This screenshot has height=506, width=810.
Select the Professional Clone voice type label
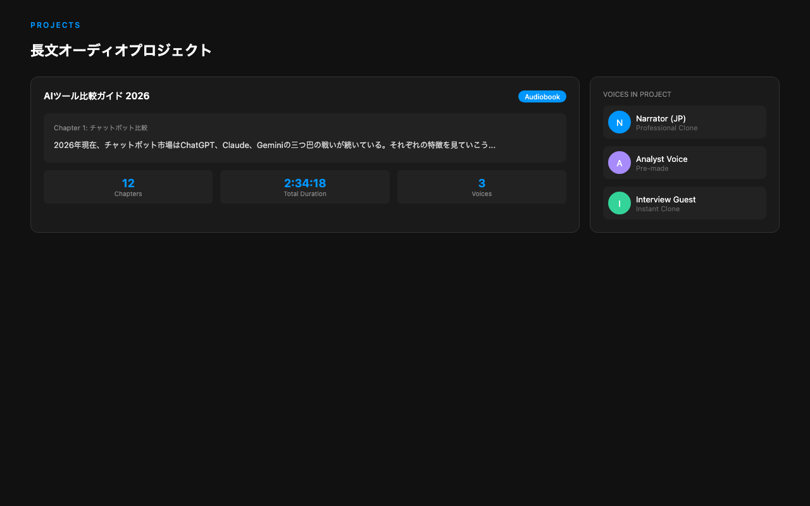pos(666,128)
